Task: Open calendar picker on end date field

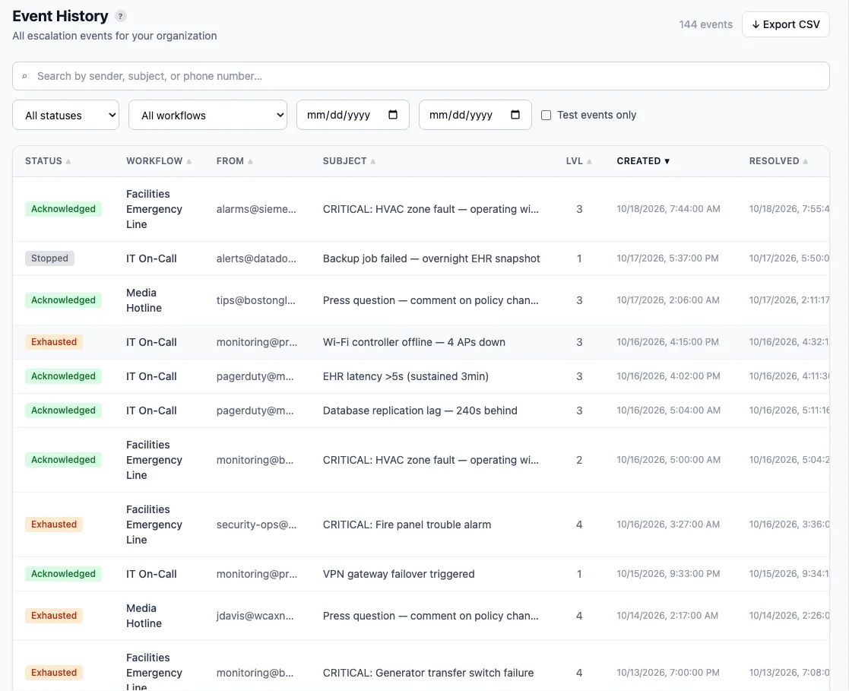Action: pyautogui.click(x=515, y=115)
